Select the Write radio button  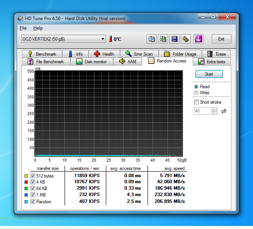[x=196, y=93]
